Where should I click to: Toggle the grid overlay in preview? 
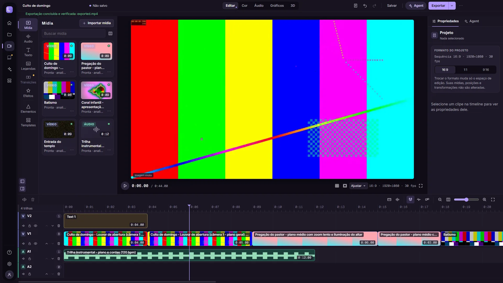click(337, 186)
